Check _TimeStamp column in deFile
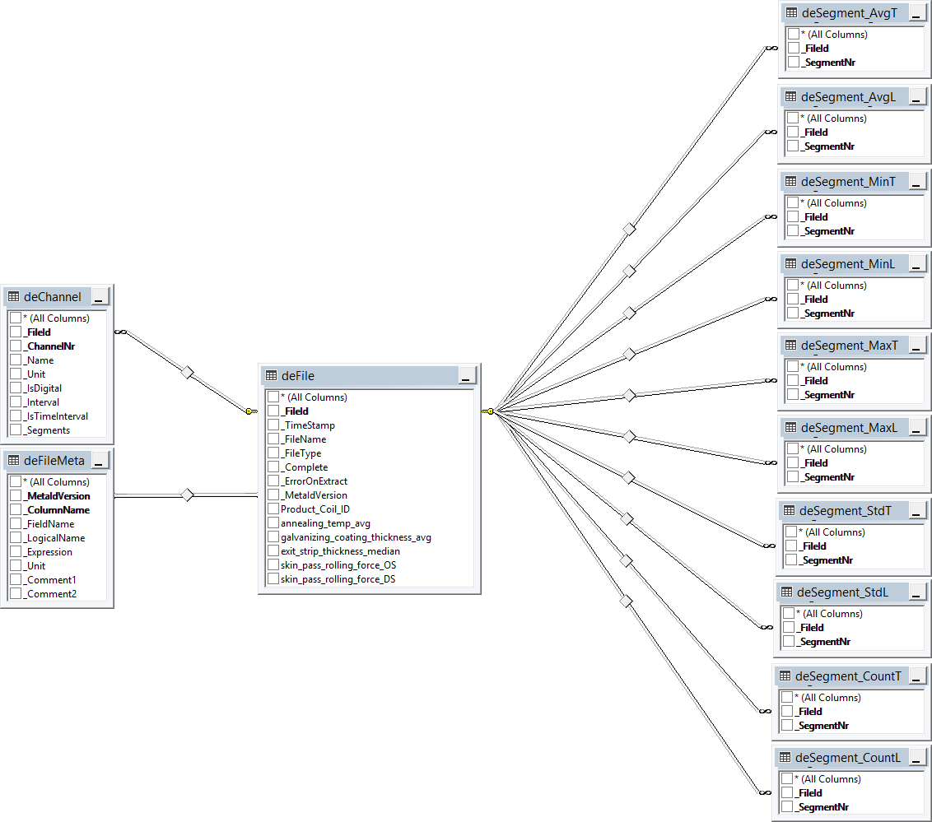 pos(273,425)
